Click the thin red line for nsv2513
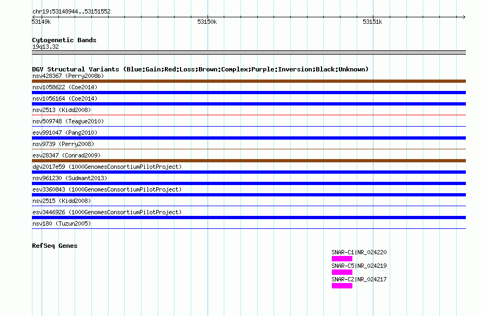The height and width of the screenshot is (316, 481). coord(249,115)
